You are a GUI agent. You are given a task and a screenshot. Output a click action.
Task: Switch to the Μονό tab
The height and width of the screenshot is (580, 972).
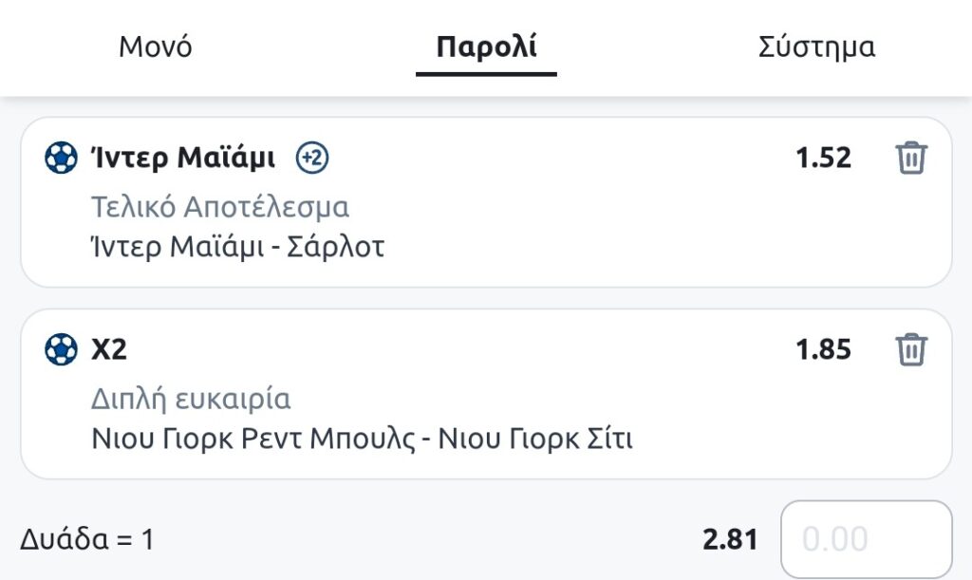click(156, 47)
